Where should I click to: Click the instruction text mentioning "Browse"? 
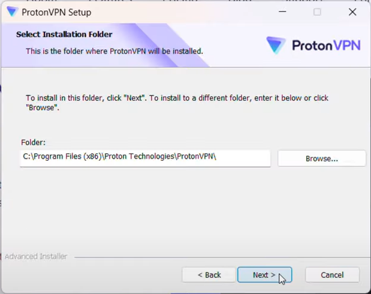(x=177, y=103)
